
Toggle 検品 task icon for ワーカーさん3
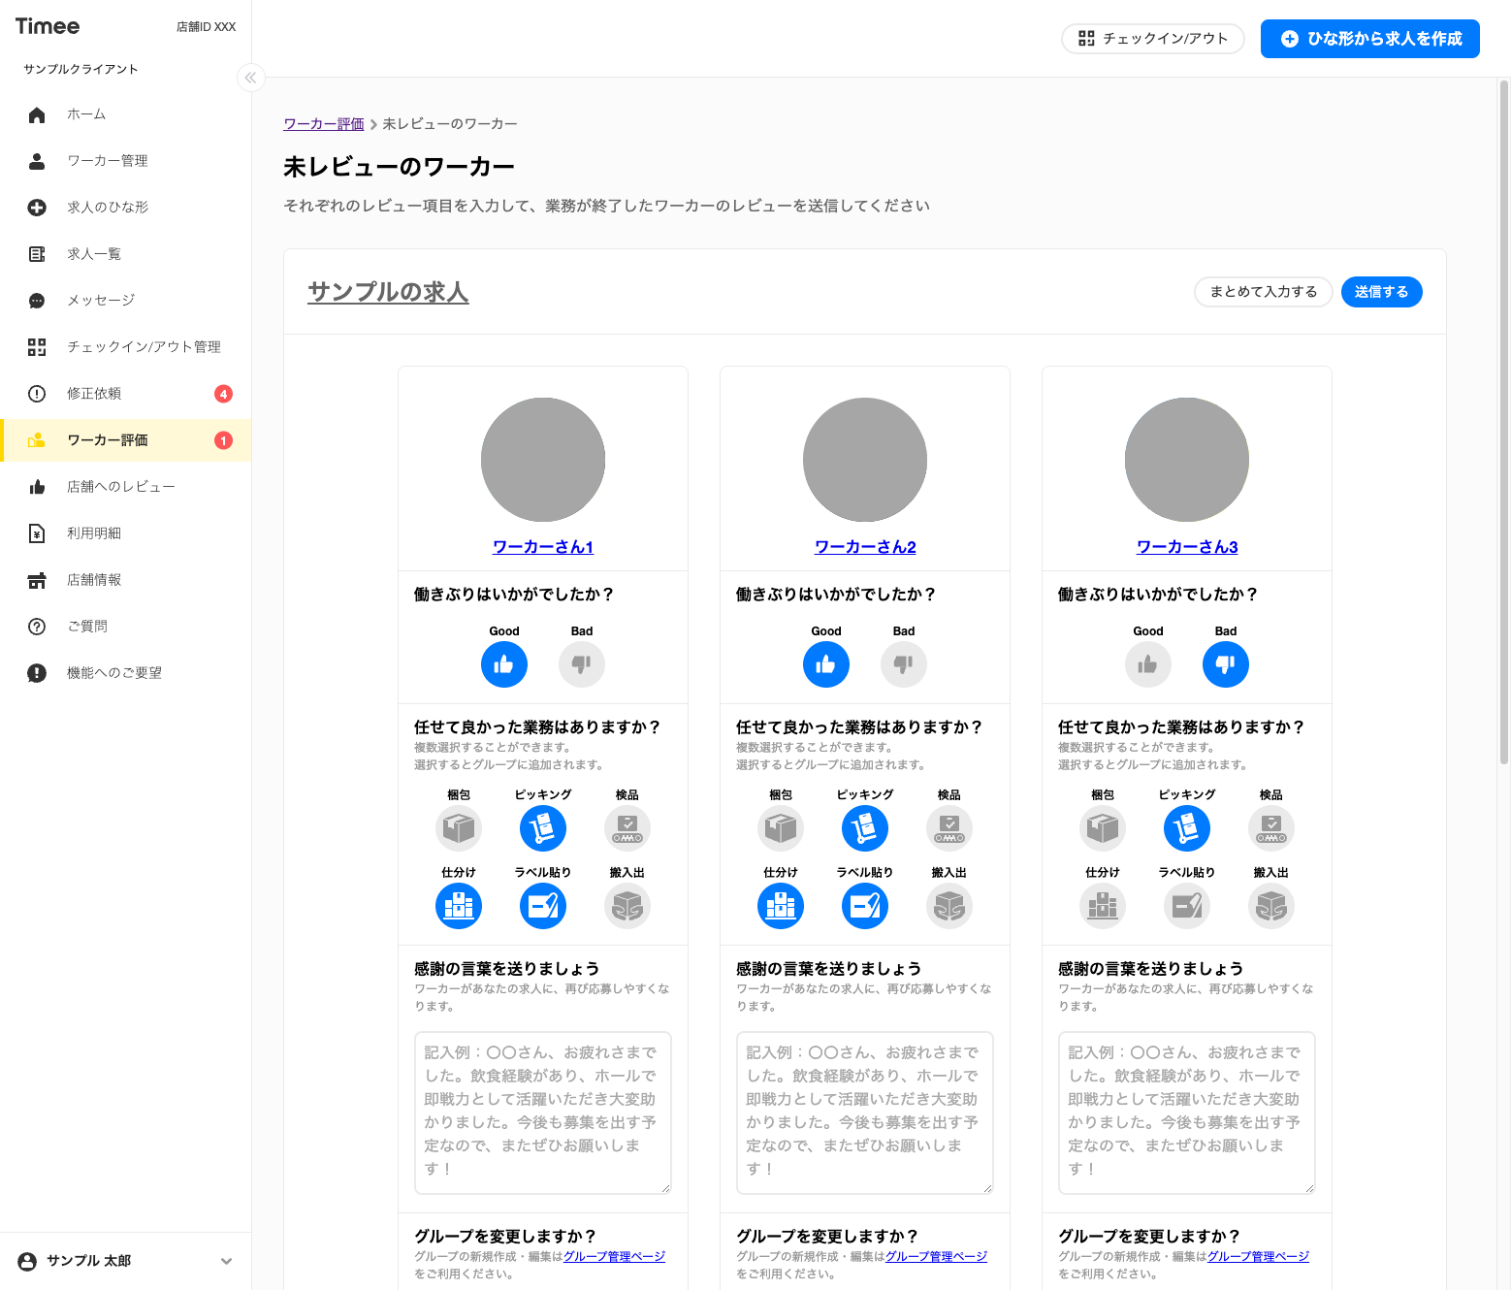tap(1271, 828)
